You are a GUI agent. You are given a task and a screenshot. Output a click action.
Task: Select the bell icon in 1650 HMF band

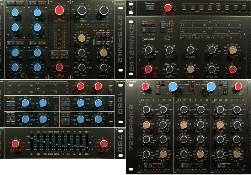56,107
